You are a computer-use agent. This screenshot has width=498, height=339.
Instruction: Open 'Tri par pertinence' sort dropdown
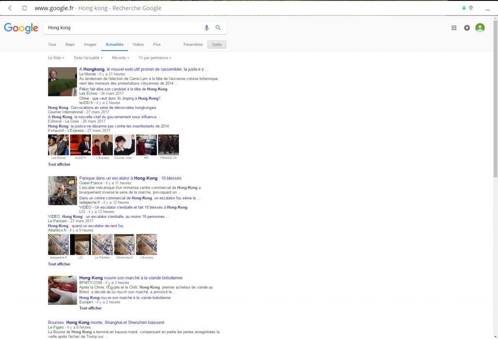point(155,58)
